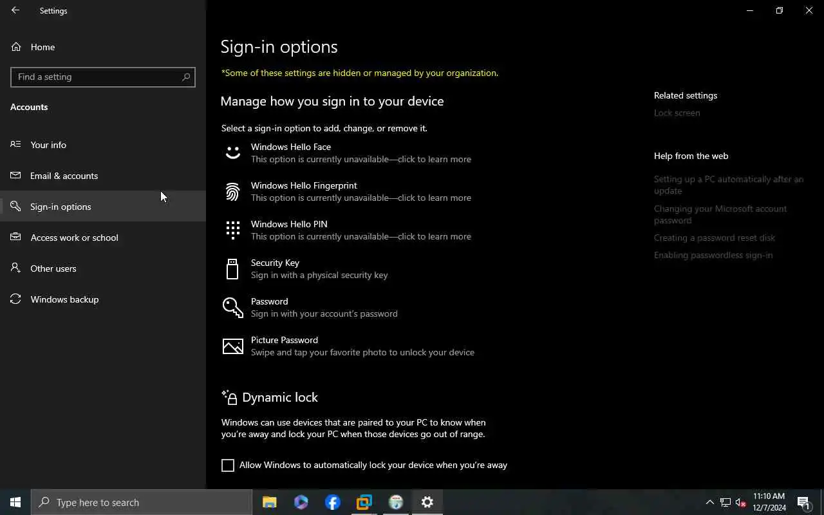Expand the Picture Password option

tap(361, 346)
